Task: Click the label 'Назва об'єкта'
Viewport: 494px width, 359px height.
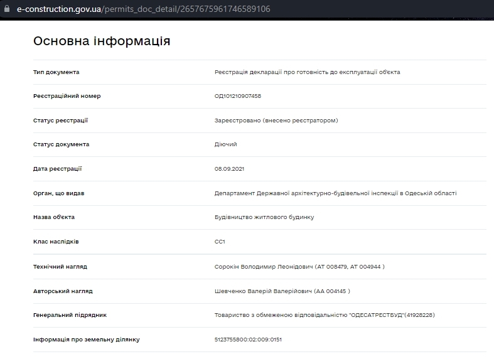Action: (x=54, y=217)
